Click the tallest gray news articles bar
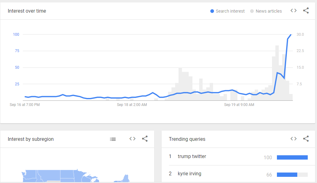Screen dimensions: 317x183 click(277, 73)
